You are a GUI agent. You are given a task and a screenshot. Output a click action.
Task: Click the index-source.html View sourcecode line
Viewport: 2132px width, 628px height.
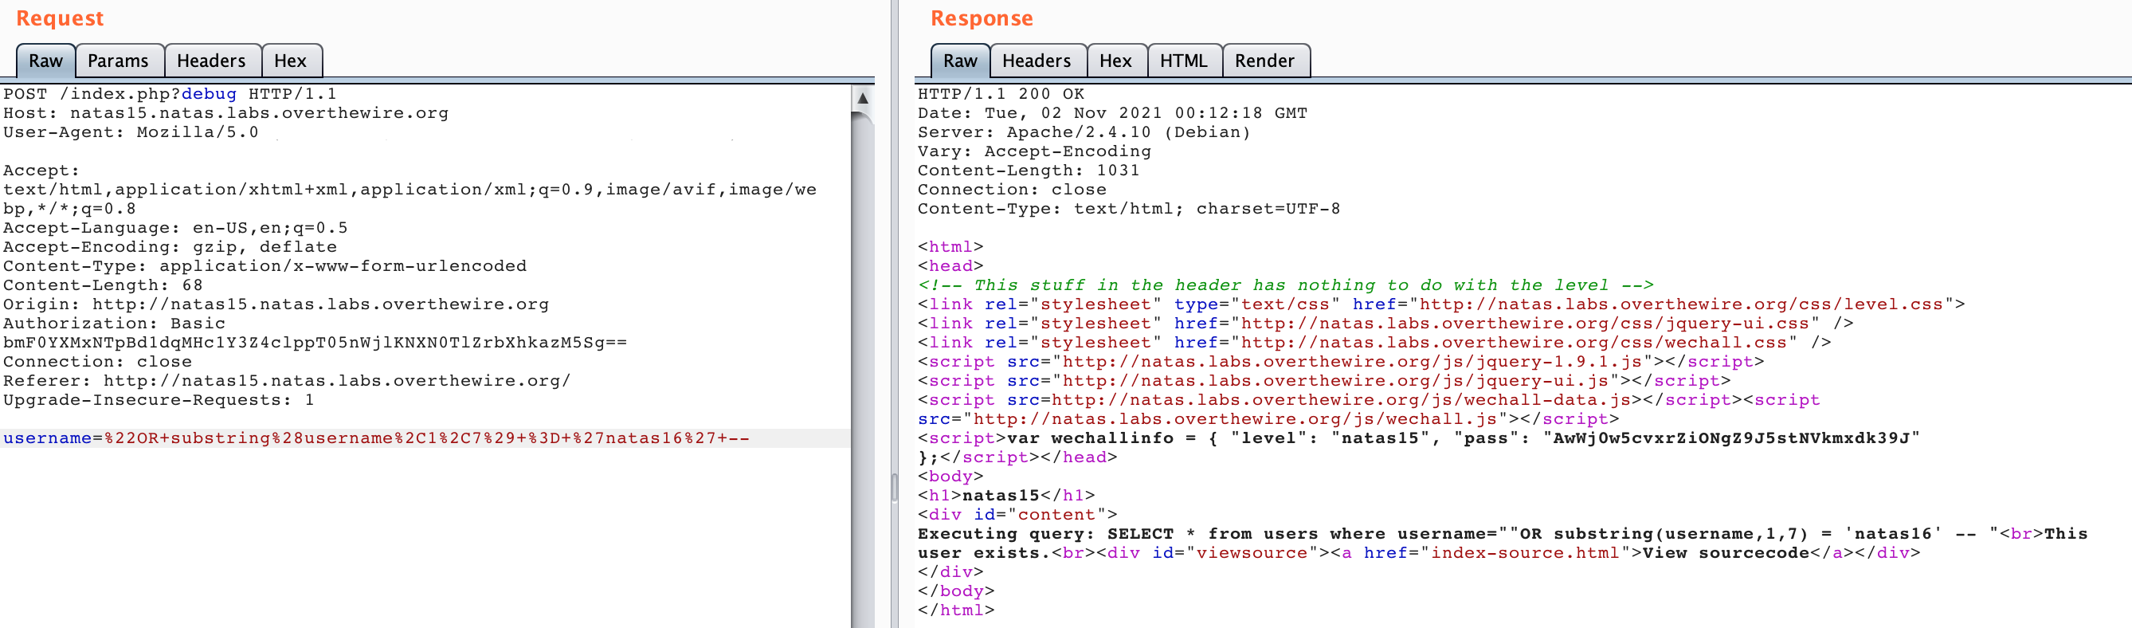(1419, 554)
